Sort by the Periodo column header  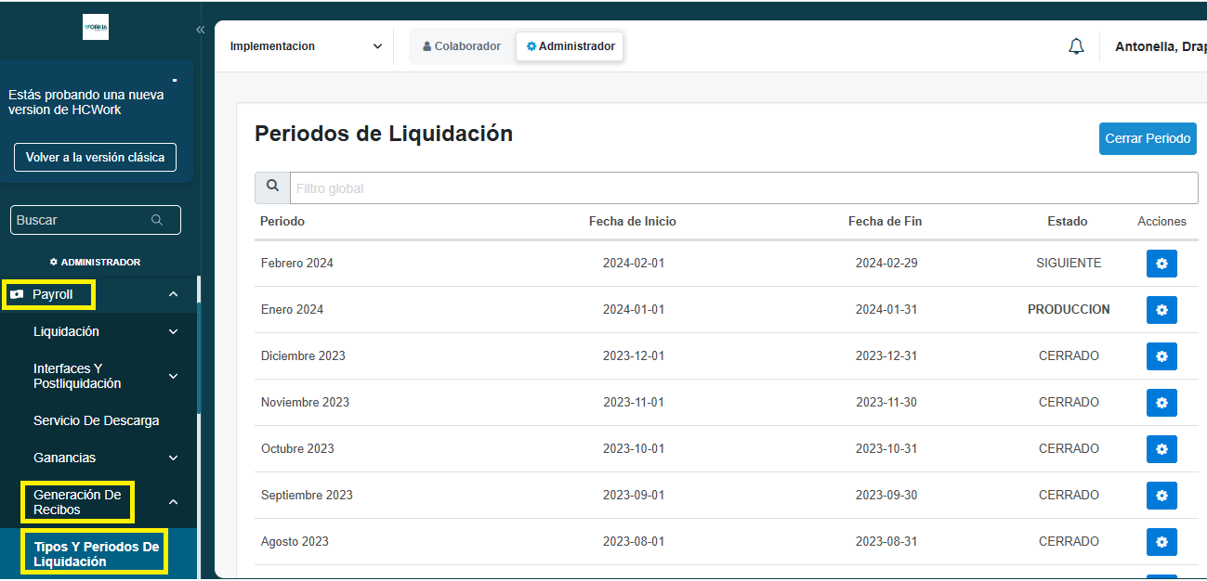282,221
